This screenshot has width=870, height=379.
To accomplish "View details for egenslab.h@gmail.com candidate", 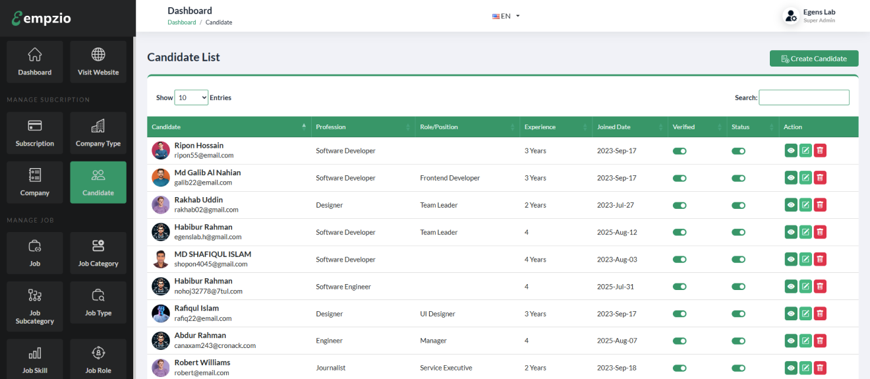I will [x=791, y=232].
